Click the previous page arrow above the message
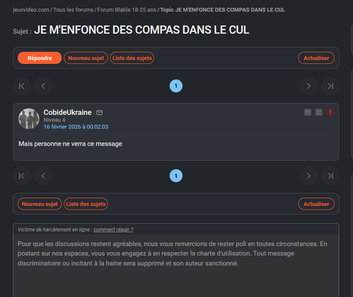Screen dimensions: 353x297 point(43,86)
